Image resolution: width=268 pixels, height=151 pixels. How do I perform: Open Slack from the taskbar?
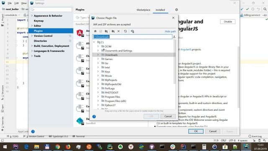tap(173, 147)
